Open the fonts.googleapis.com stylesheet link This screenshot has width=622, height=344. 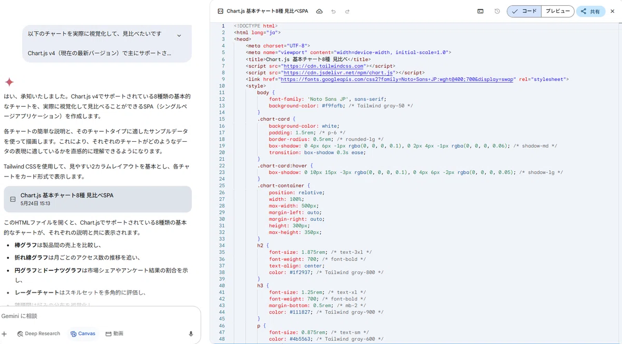tap(397, 79)
